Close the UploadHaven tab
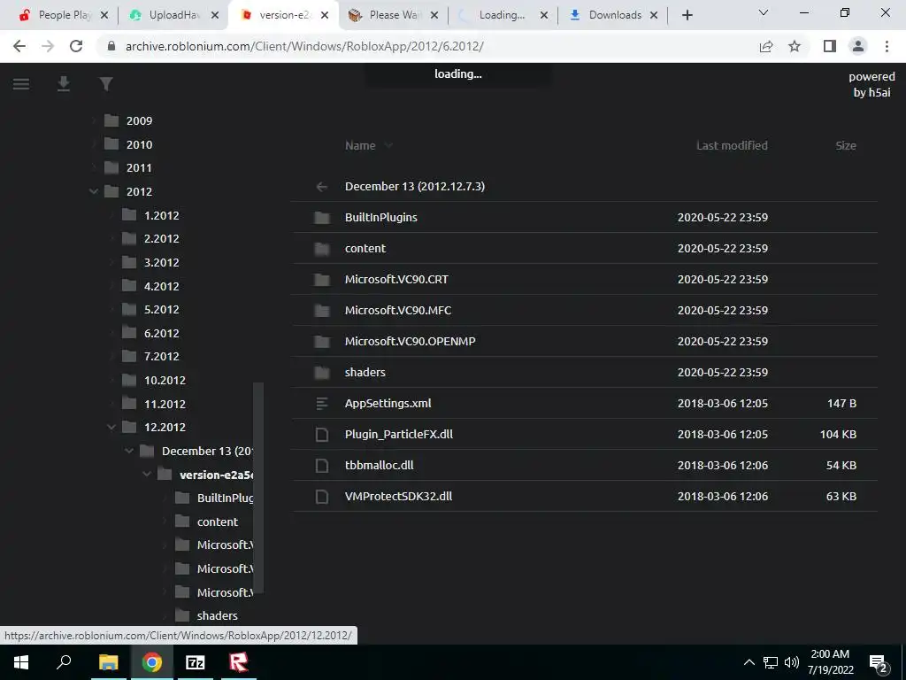Screen dimensions: 906x680 pyautogui.click(x=215, y=15)
